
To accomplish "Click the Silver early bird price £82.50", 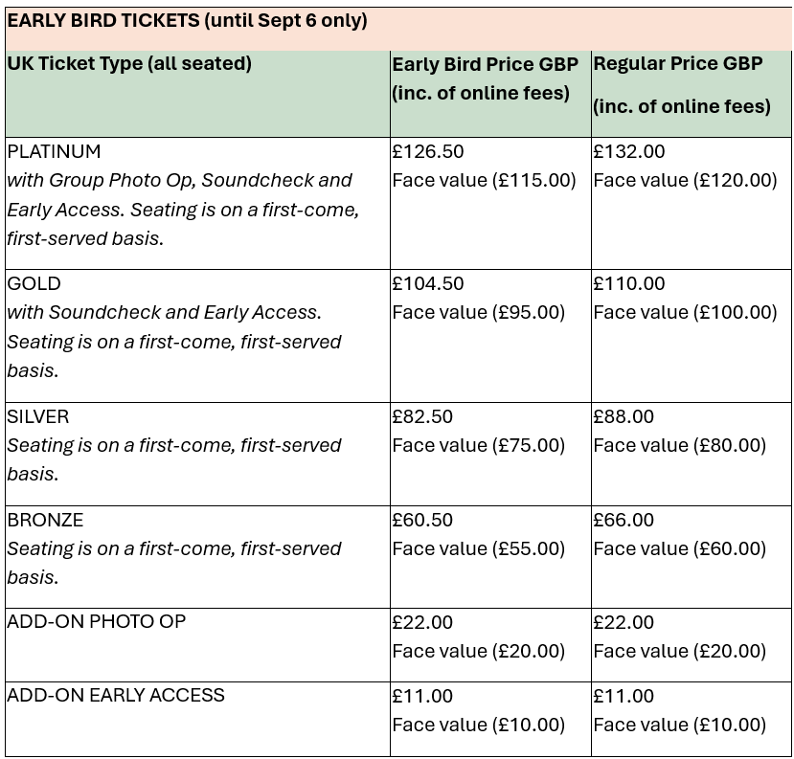I will click(x=422, y=416).
